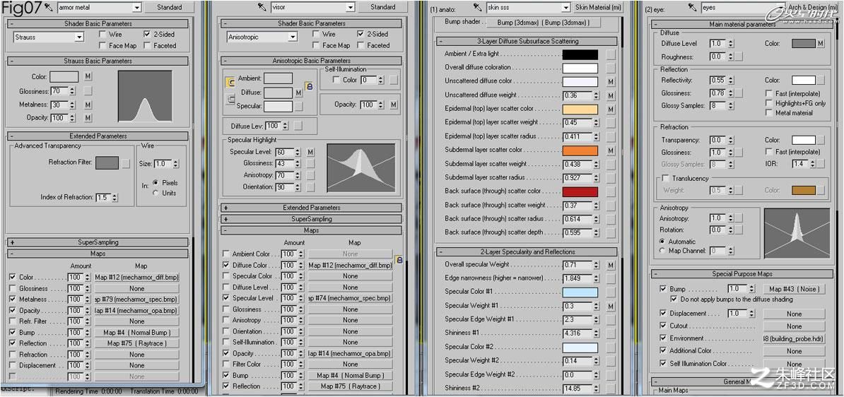Click M button beside Overall specular Weight

[x=611, y=265]
